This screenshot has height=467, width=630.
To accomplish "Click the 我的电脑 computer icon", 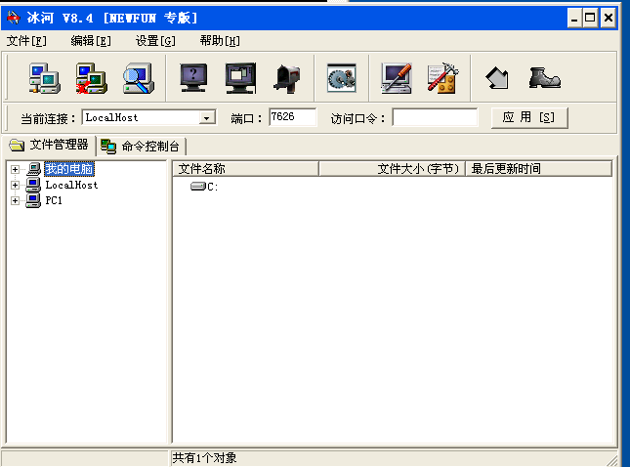I will point(34,169).
